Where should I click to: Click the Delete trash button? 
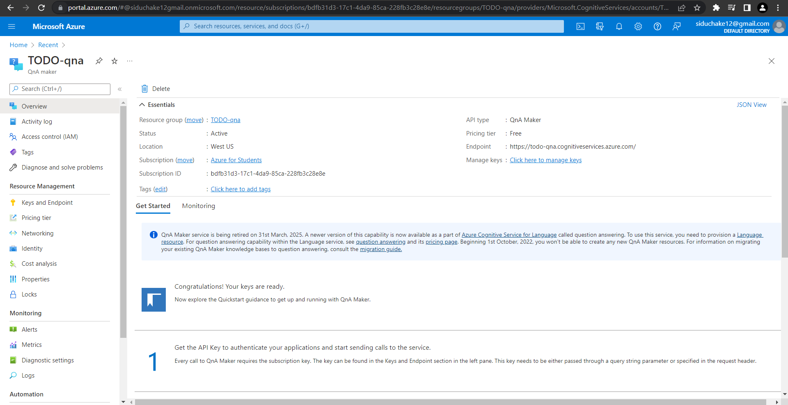[156, 89]
